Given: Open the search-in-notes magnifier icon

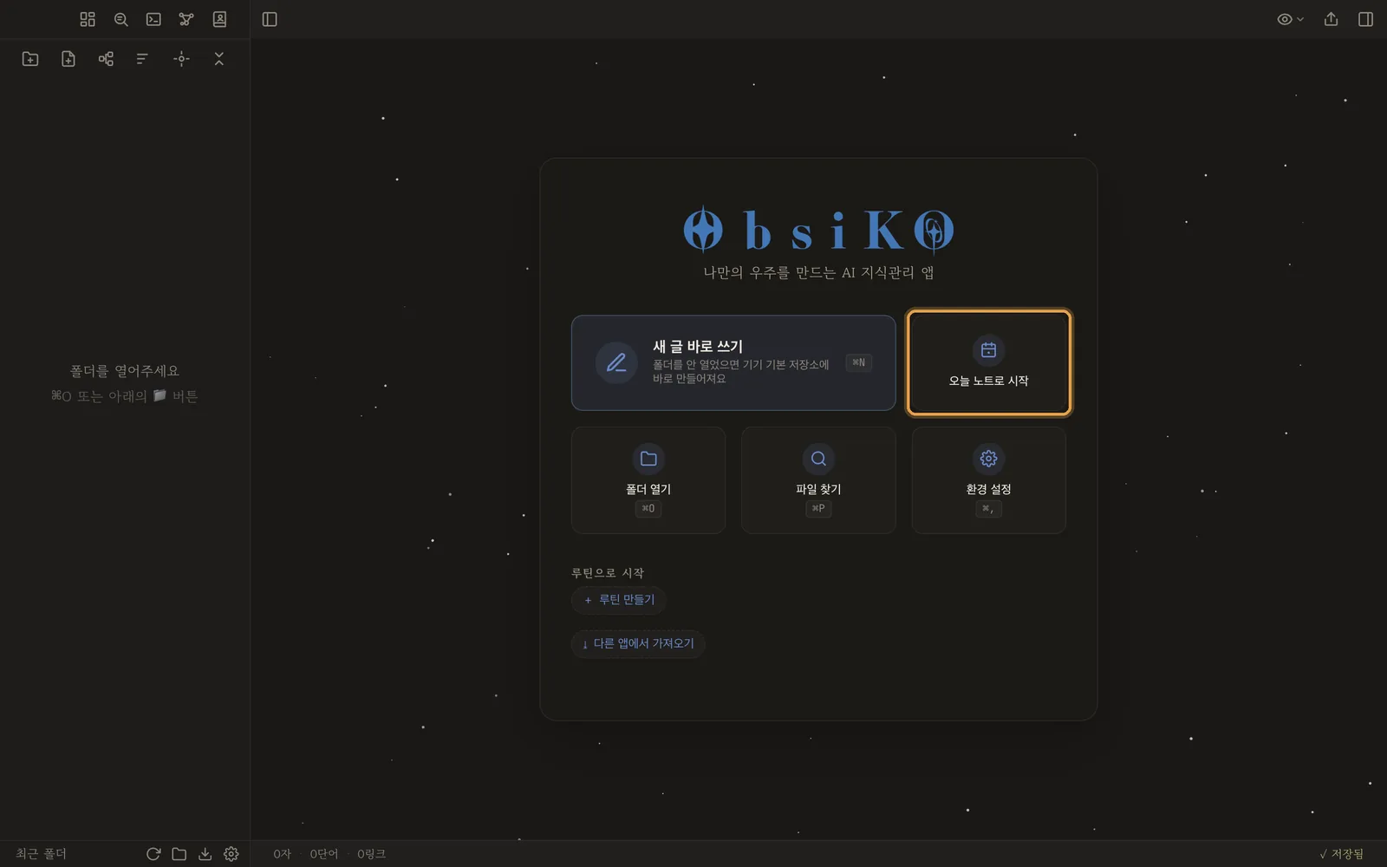Looking at the screenshot, I should 120,19.
